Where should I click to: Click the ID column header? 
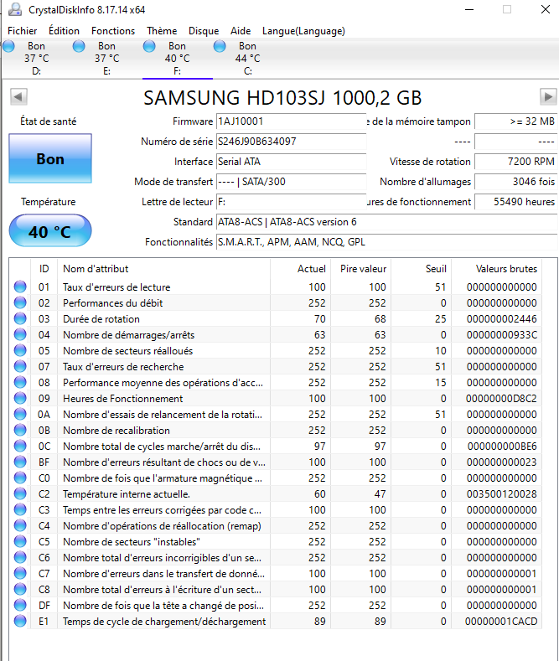44,269
